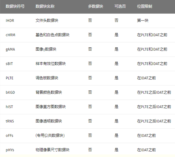Screen dimensions: 175x157
Task: Click 文件头数据块 name cell
Action: point(47,20)
